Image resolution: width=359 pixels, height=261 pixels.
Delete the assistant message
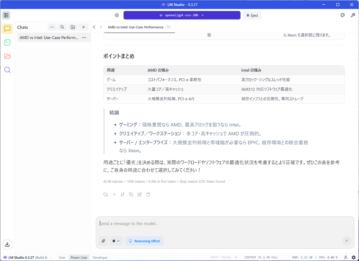(148, 194)
